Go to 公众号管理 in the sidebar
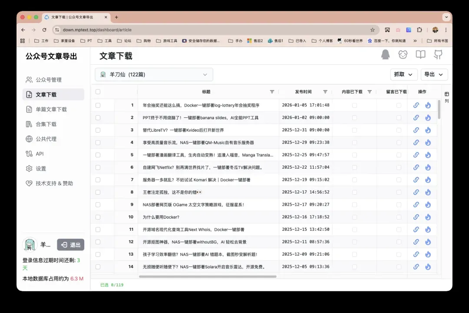This screenshot has width=469, height=313. click(49, 80)
